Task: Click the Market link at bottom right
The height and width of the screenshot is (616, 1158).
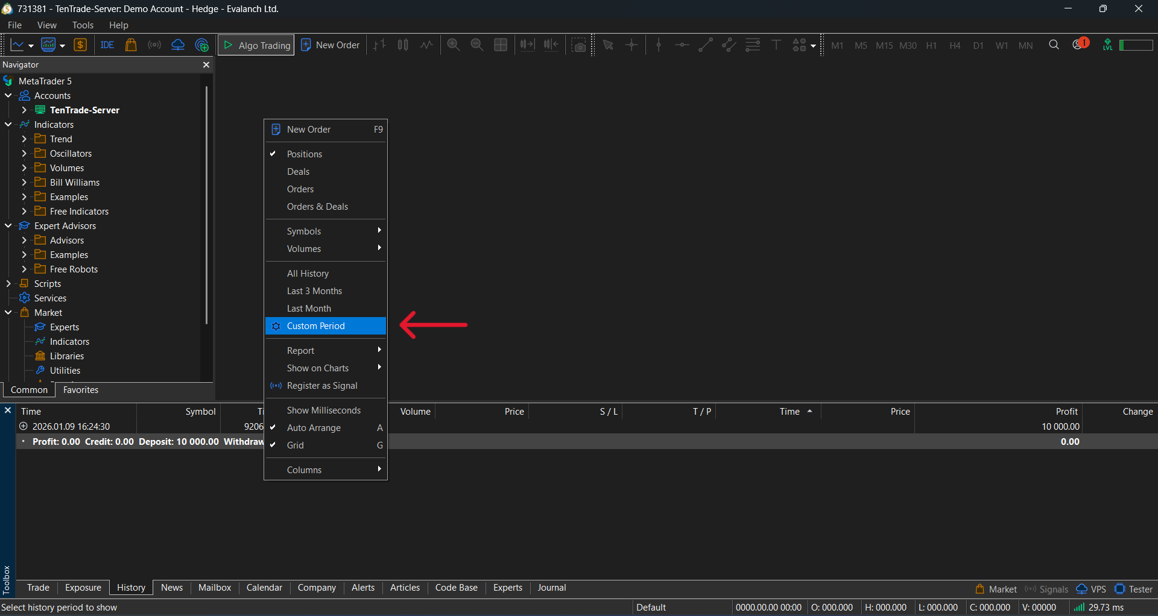Action: click(996, 589)
